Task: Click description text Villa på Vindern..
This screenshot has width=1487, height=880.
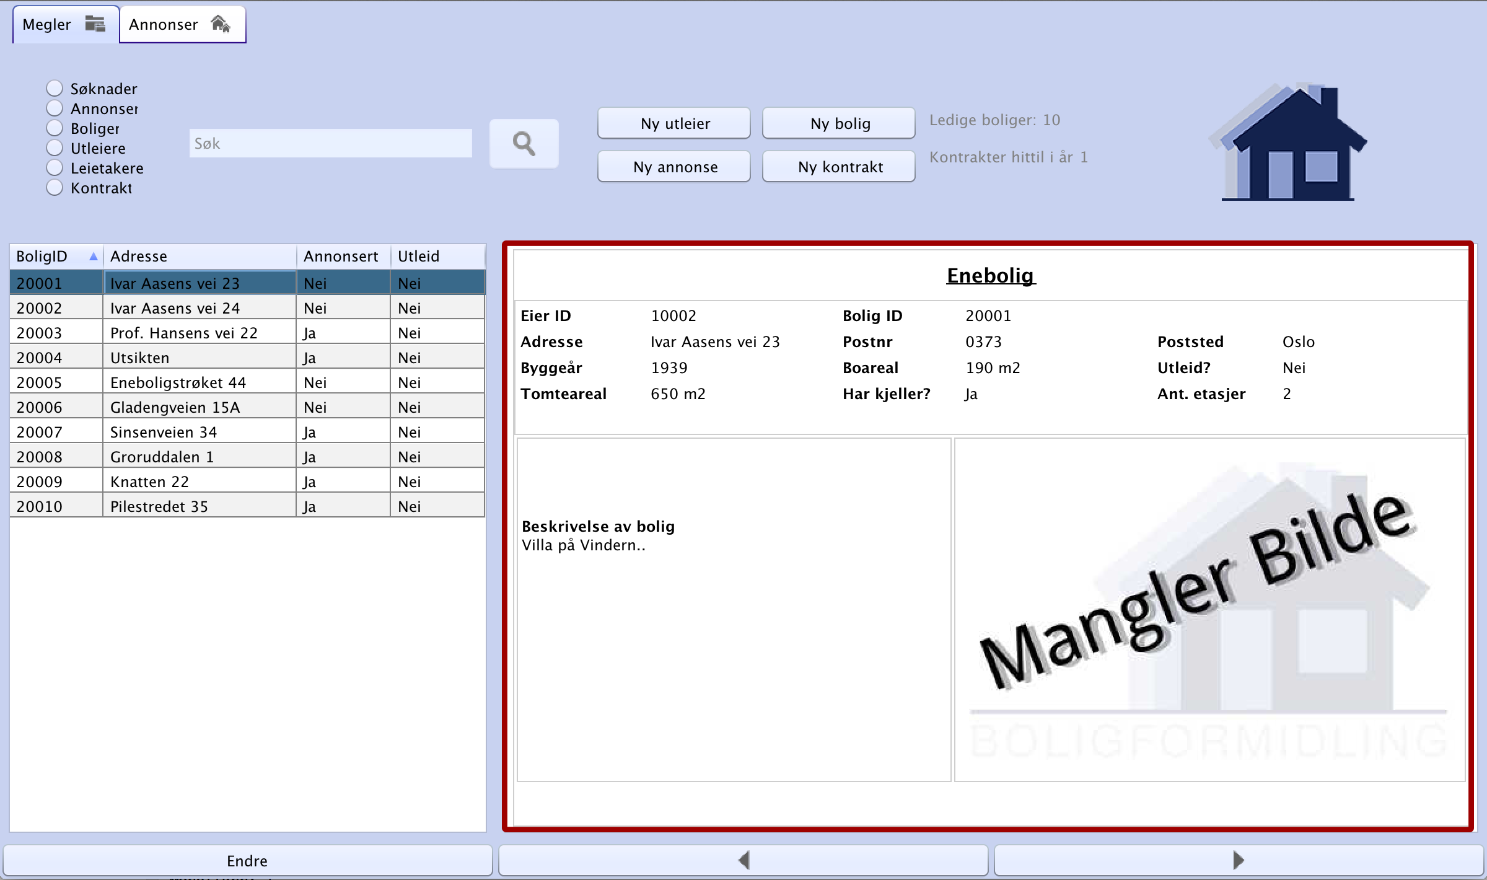Action: [x=583, y=545]
